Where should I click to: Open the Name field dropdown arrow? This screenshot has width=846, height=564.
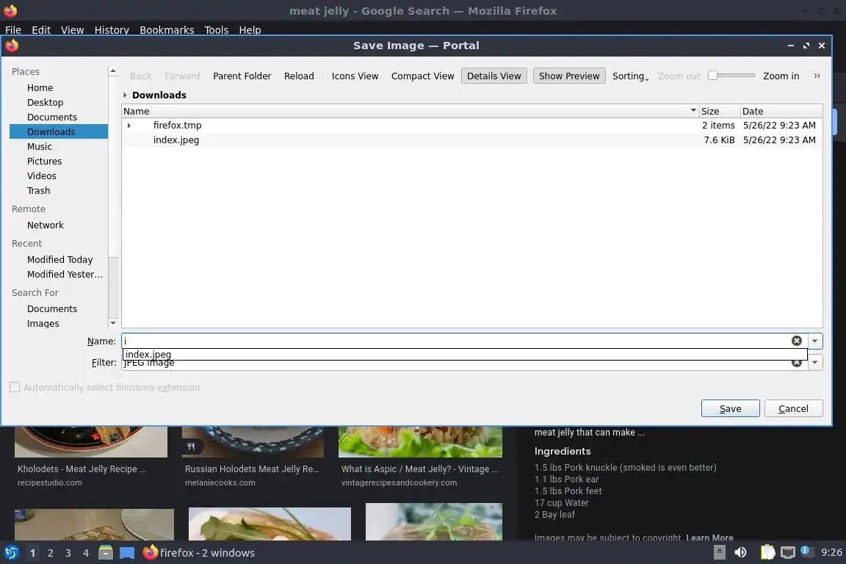814,341
